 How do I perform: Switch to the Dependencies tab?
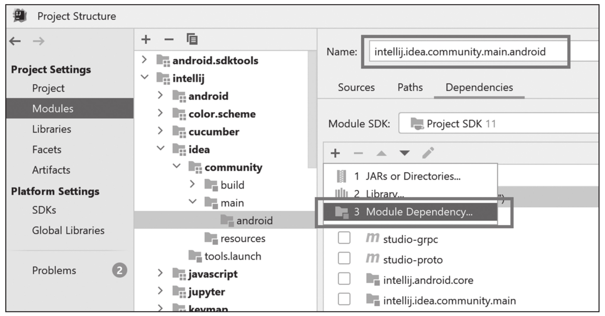[479, 87]
